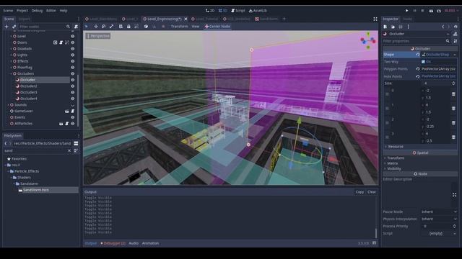Hide the Level node

72,36
